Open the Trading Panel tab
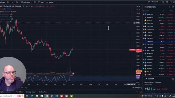Image resolution: width=175 pixels, height=98 pixels. (43, 92)
